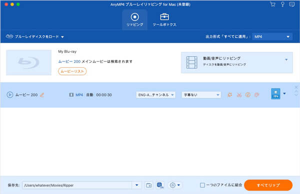The height and width of the screenshot is (194, 300).
Task: Open the output format MP4 dropdown
Action: [272, 36]
